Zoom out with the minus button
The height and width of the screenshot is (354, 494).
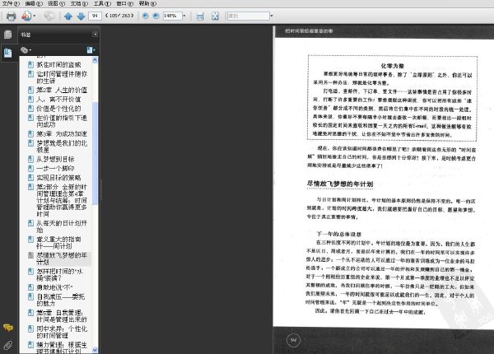(x=145, y=16)
